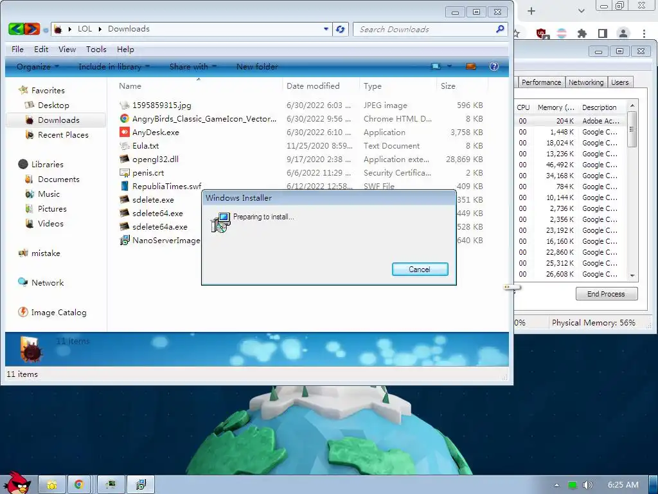Open the Chrome taskbar icon

(x=79, y=484)
